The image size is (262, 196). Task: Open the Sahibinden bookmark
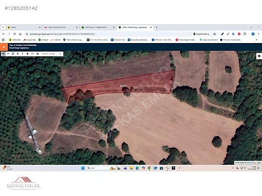click(15, 40)
